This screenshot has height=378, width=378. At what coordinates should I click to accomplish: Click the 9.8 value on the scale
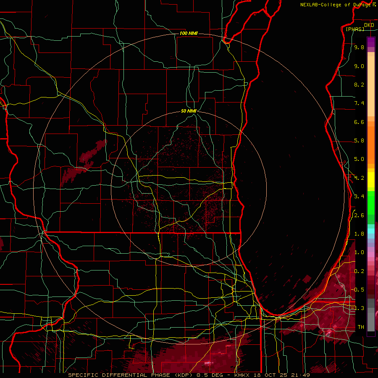[x=359, y=47]
